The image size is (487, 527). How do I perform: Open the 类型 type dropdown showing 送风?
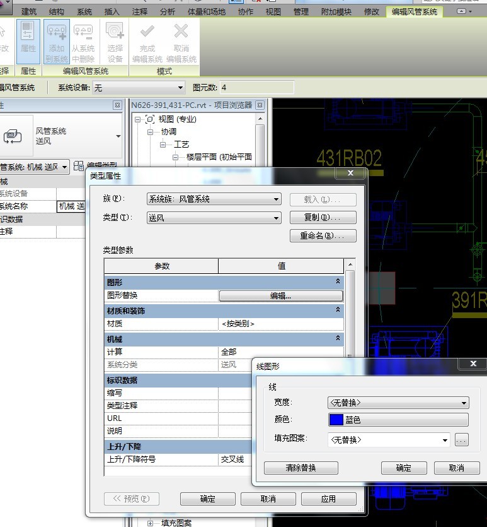[214, 218]
